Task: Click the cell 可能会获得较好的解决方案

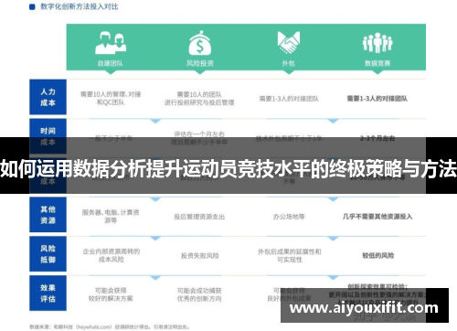Action: [111, 294]
